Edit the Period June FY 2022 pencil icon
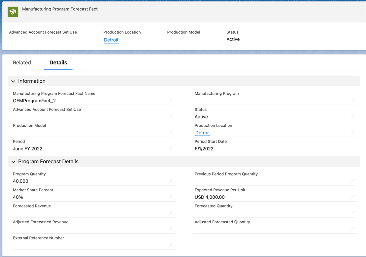The image size is (366, 257). (x=171, y=148)
